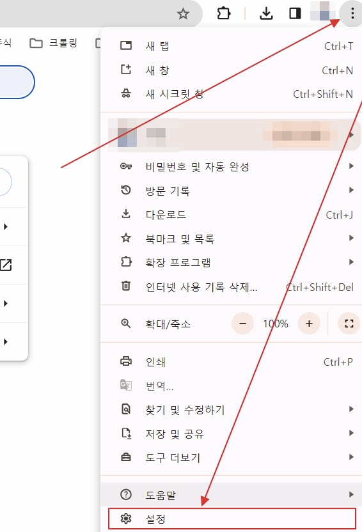Click the open-in-new-window icon in left panel
This screenshot has height=532, width=362.
(6, 265)
